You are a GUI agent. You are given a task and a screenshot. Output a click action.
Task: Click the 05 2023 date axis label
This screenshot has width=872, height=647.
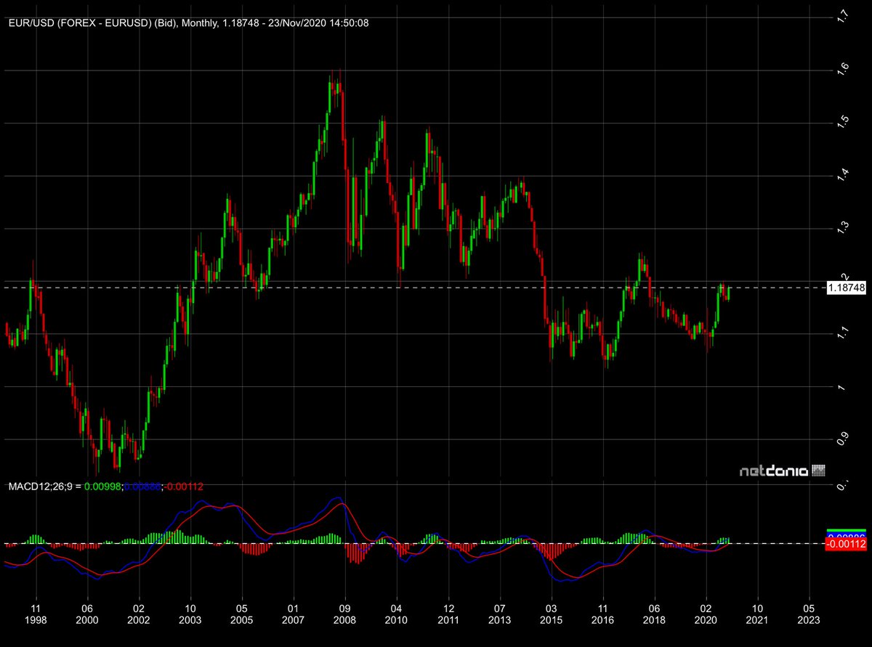810,614
